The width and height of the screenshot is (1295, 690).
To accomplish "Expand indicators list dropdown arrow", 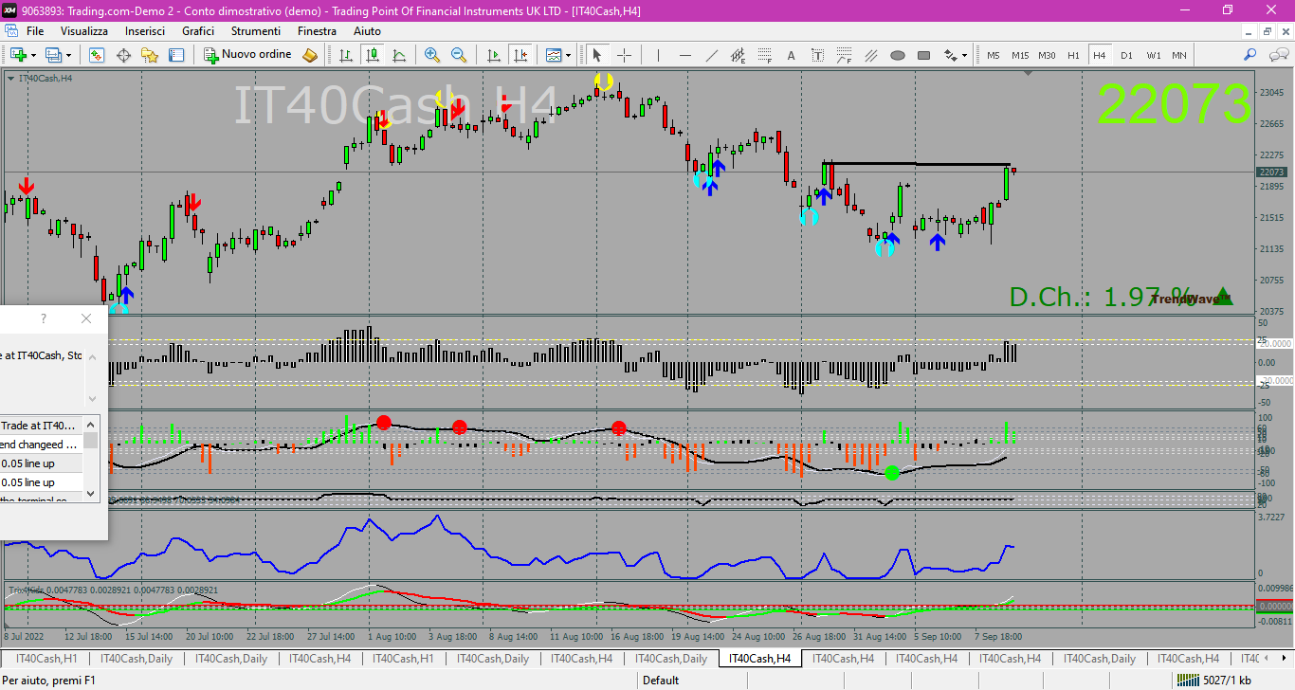I will [x=569, y=55].
